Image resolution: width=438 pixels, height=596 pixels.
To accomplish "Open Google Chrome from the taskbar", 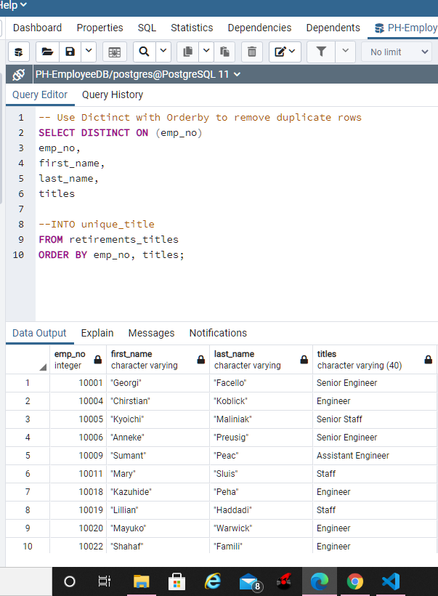I will pos(354,581).
